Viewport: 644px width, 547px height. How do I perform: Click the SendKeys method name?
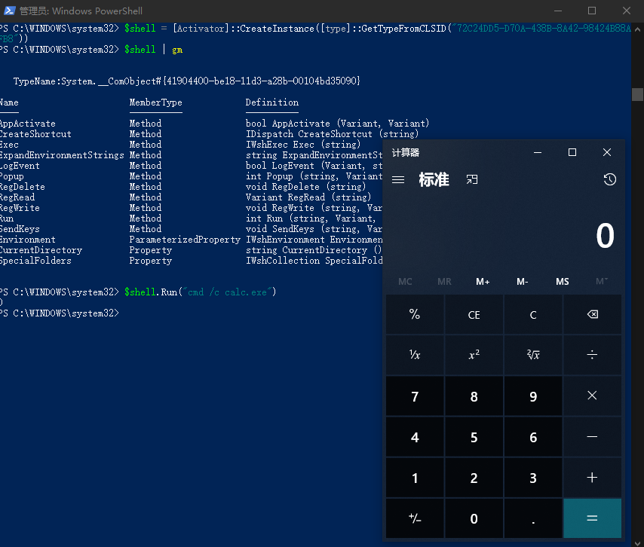20,229
